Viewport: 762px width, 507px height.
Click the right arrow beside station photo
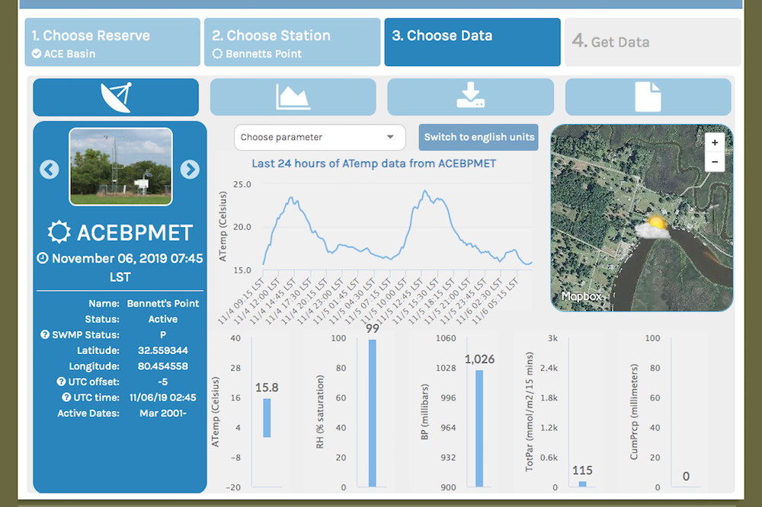190,169
